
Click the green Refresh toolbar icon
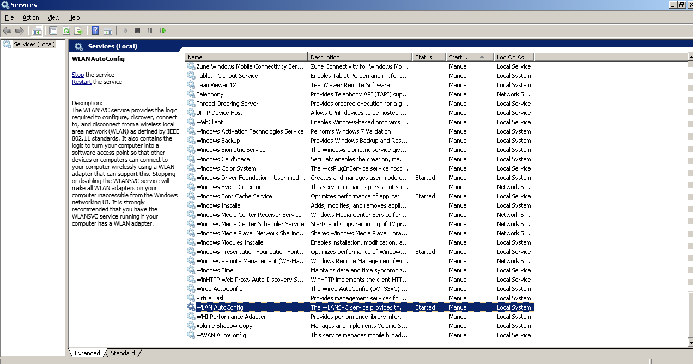coord(66,31)
